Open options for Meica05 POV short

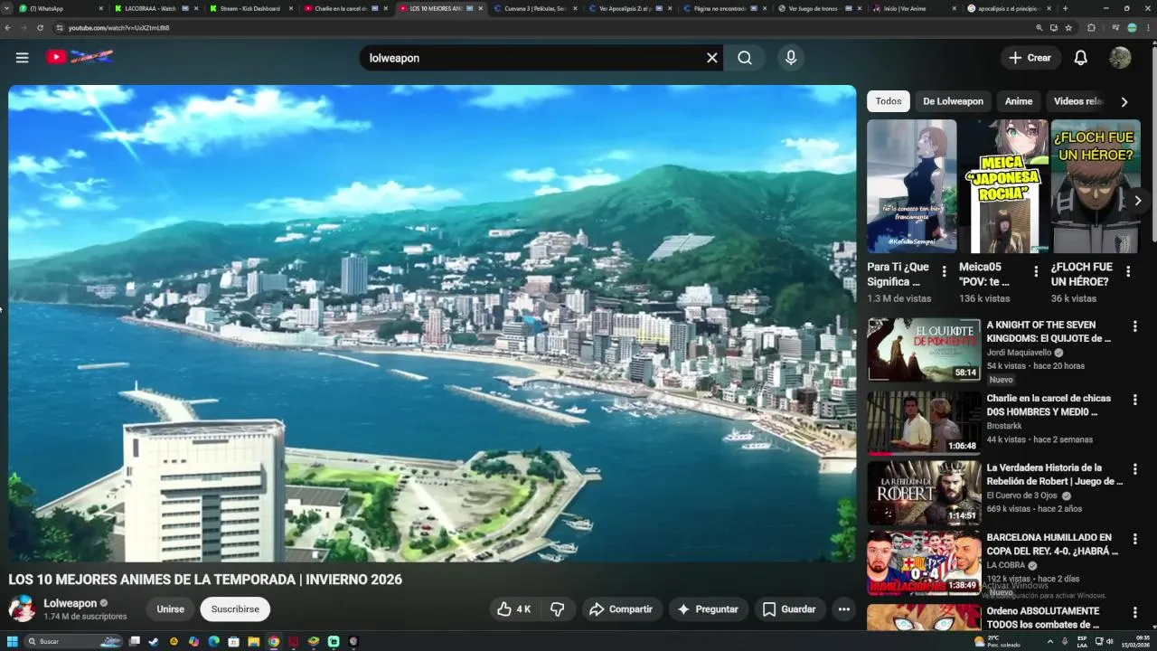[1036, 271]
